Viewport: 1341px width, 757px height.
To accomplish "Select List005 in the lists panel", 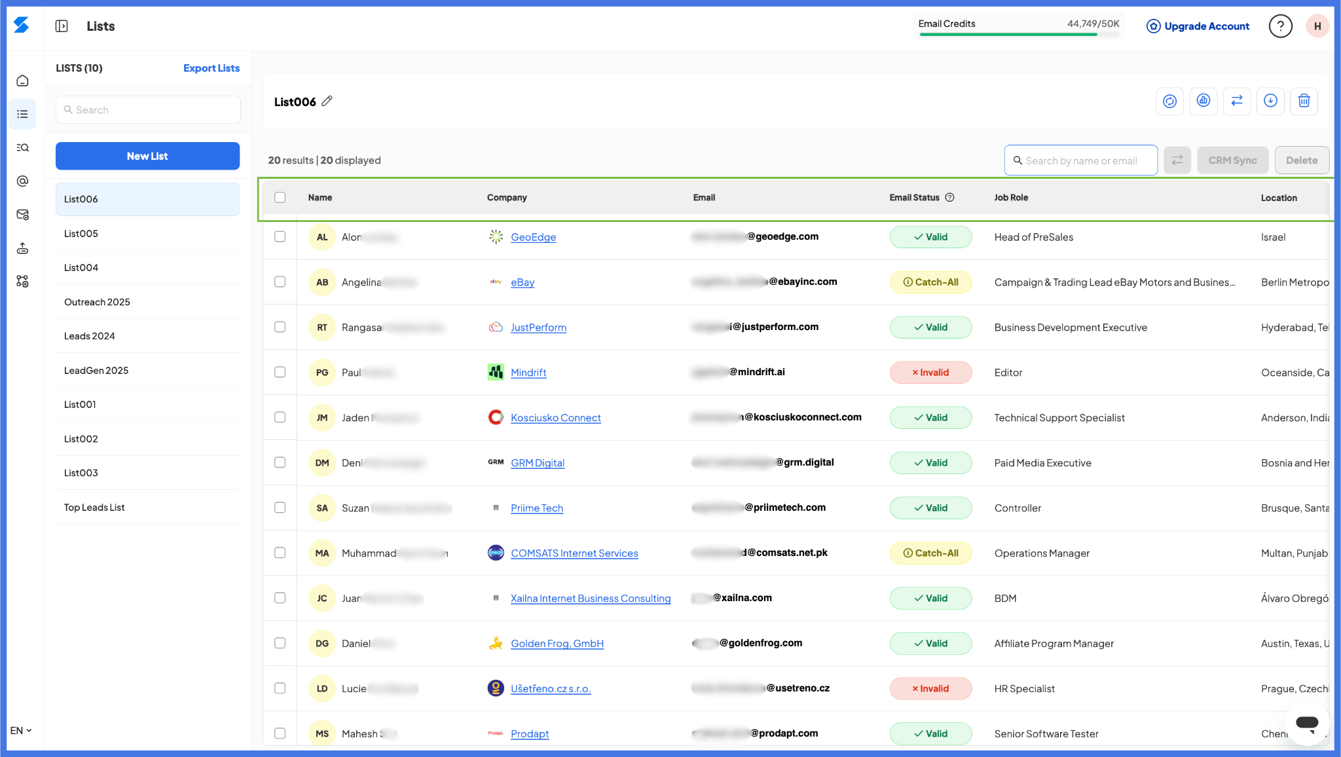I will (x=147, y=233).
